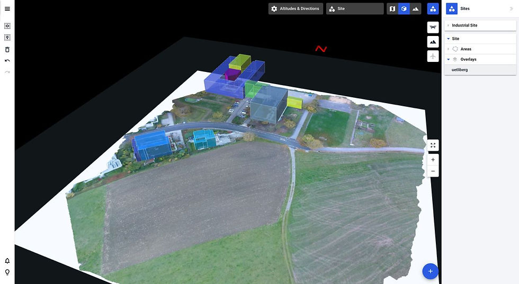Click the blue round add button

(430, 271)
